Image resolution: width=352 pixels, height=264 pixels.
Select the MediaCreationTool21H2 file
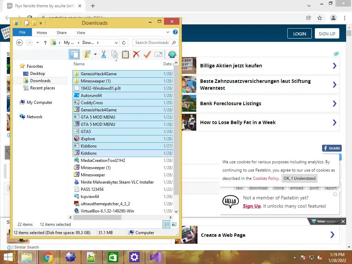point(123,160)
